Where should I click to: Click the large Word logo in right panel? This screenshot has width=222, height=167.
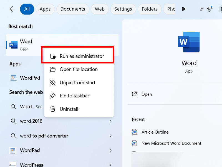pyautogui.click(x=189, y=42)
